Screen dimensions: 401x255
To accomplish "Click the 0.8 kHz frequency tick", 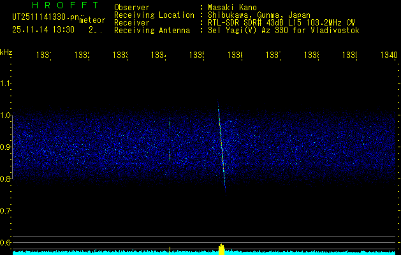I will click(6, 179).
